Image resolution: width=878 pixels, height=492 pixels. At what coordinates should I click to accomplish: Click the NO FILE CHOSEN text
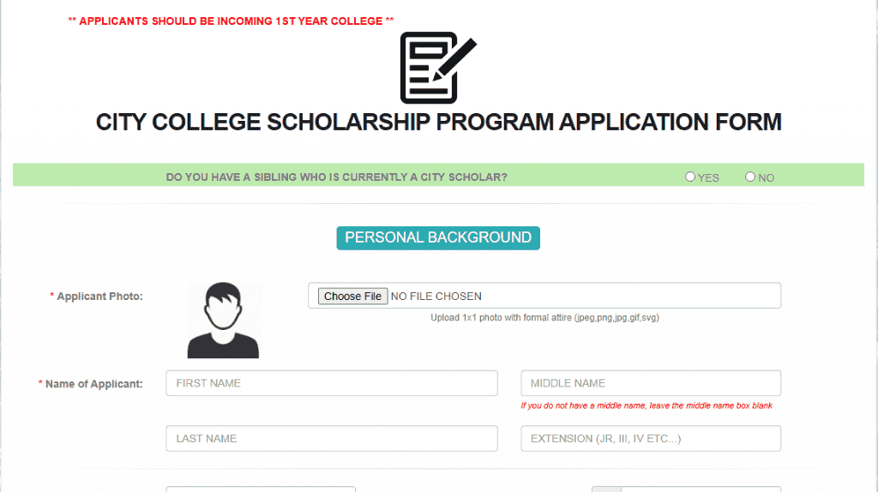(x=436, y=297)
